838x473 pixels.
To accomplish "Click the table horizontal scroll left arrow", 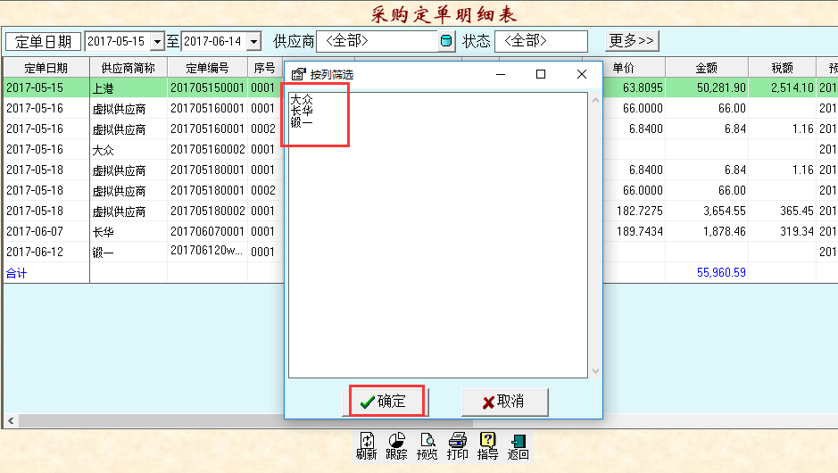I will [x=11, y=421].
